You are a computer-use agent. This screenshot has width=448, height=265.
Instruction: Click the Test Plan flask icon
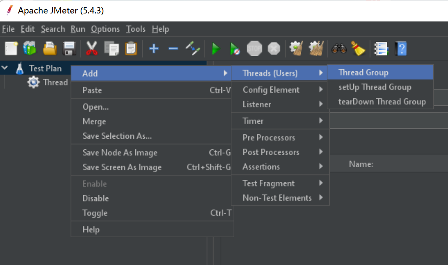pyautogui.click(x=20, y=69)
